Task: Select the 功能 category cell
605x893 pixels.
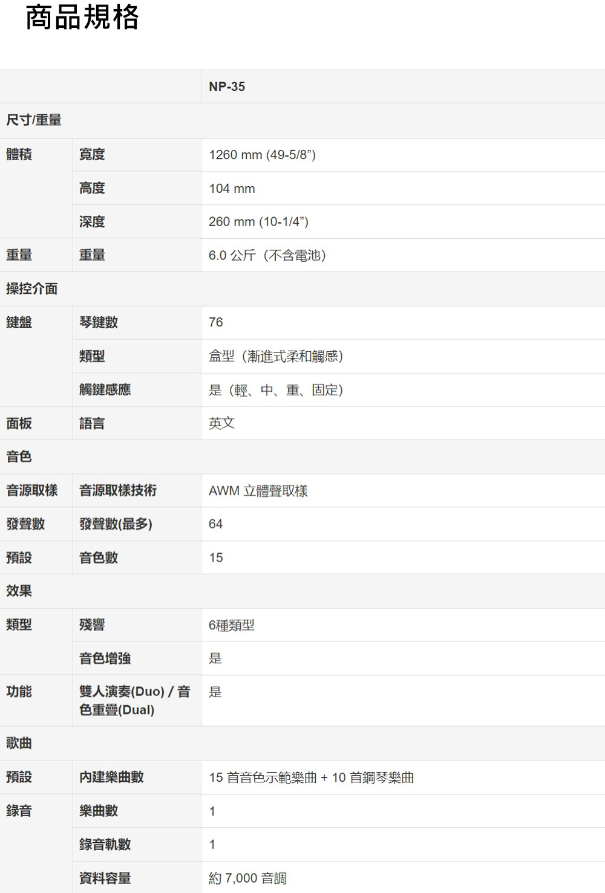Action: point(36,701)
